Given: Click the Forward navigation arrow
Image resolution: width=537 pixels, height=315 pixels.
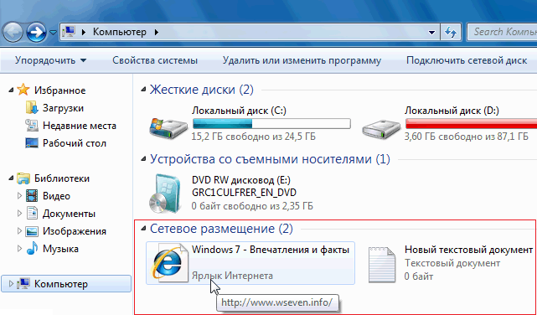Looking at the screenshot, I should pyautogui.click(x=36, y=32).
